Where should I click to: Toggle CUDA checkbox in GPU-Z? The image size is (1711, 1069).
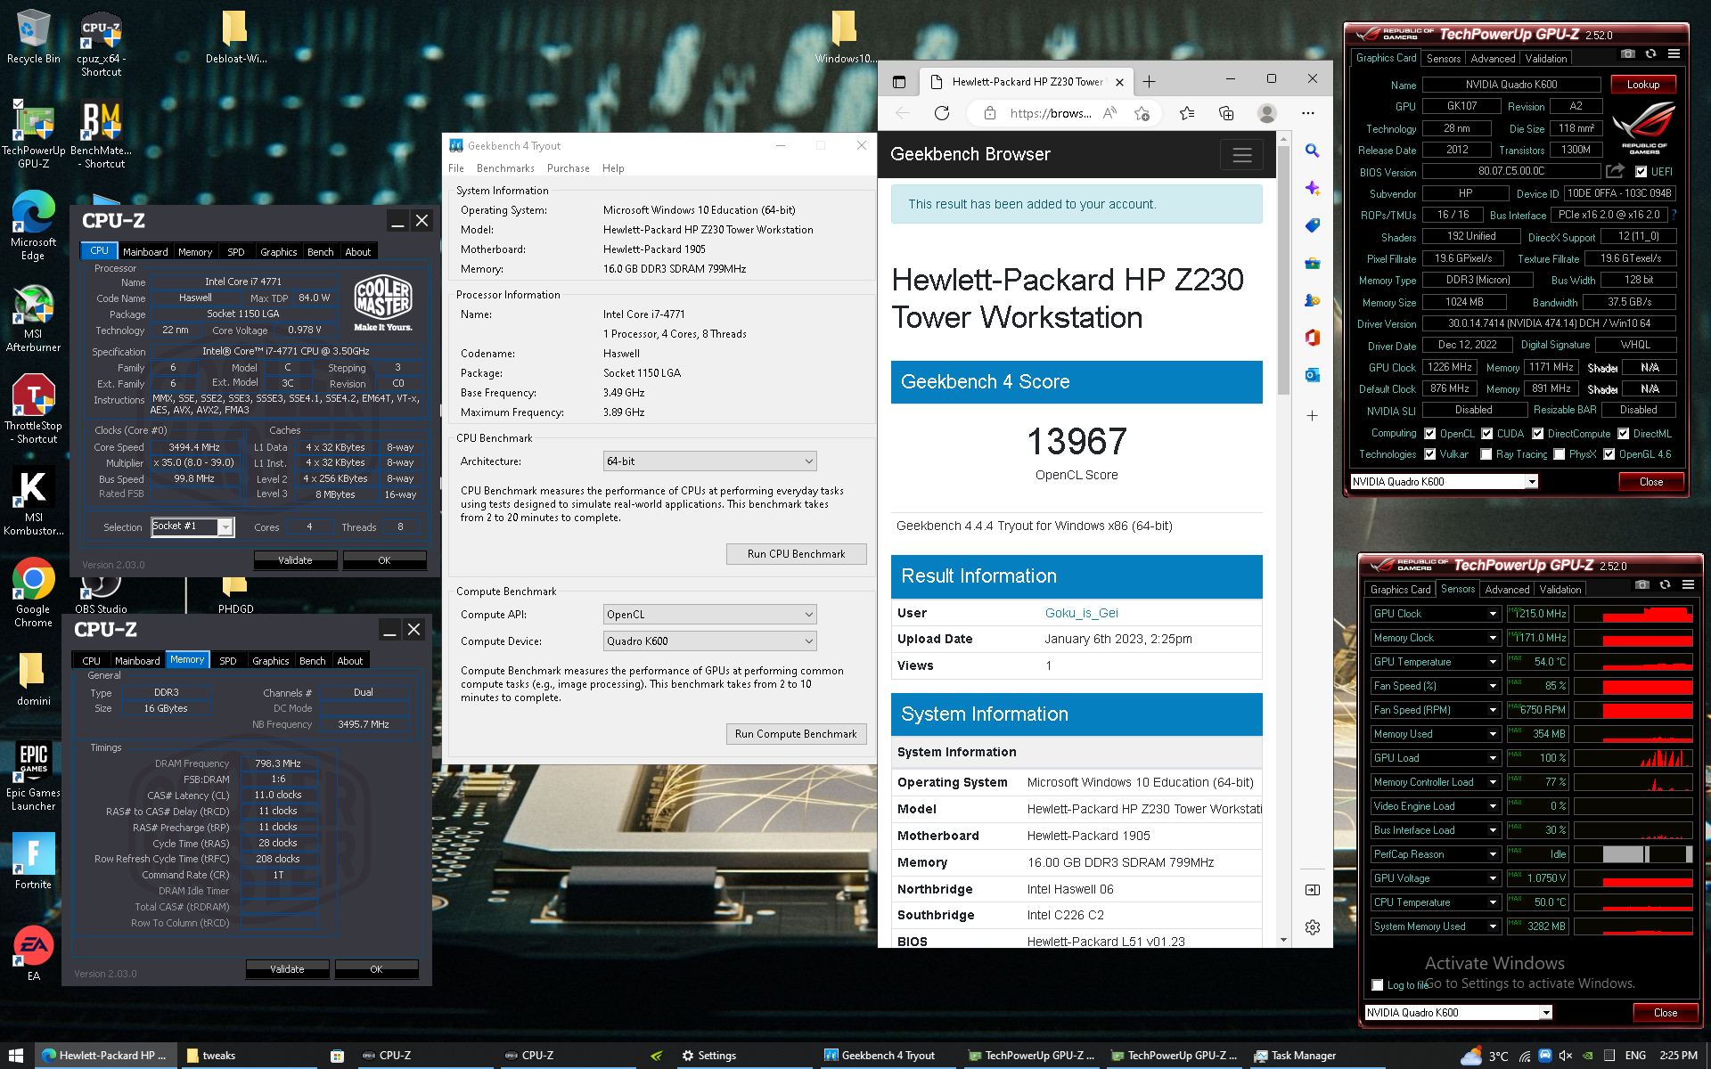pos(1486,434)
